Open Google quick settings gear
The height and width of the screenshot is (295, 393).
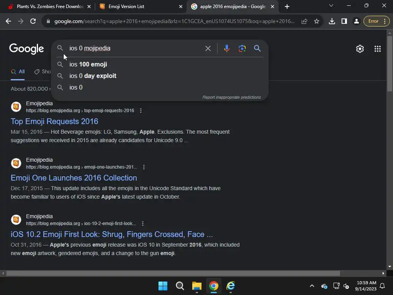coord(360,49)
